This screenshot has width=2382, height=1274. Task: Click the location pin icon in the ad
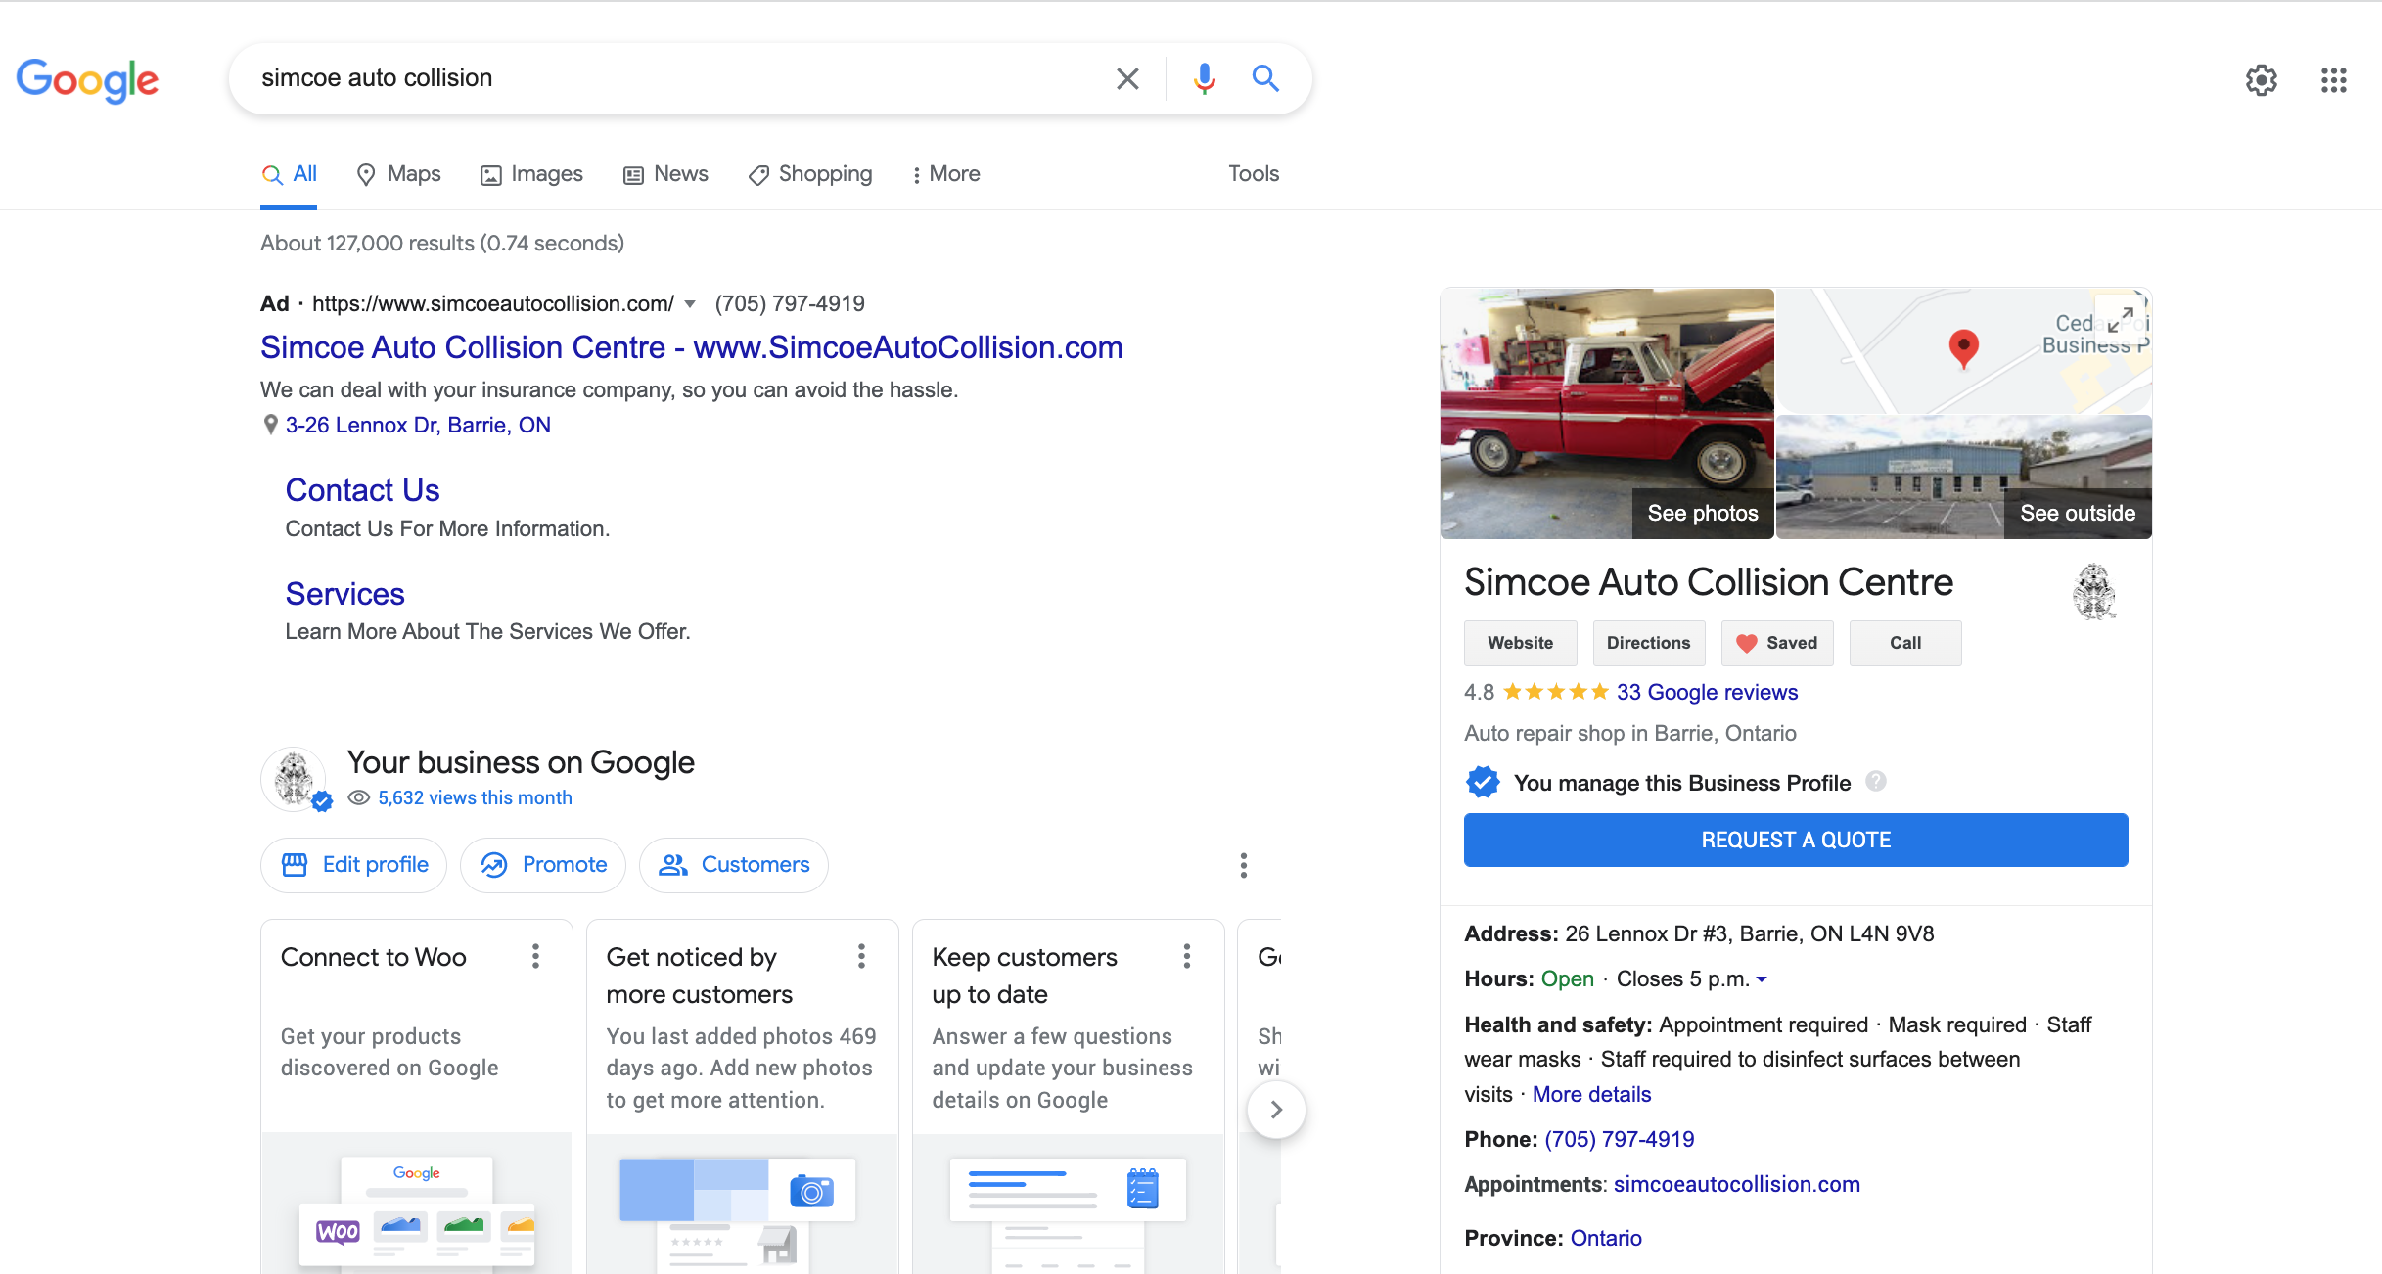[x=270, y=424]
